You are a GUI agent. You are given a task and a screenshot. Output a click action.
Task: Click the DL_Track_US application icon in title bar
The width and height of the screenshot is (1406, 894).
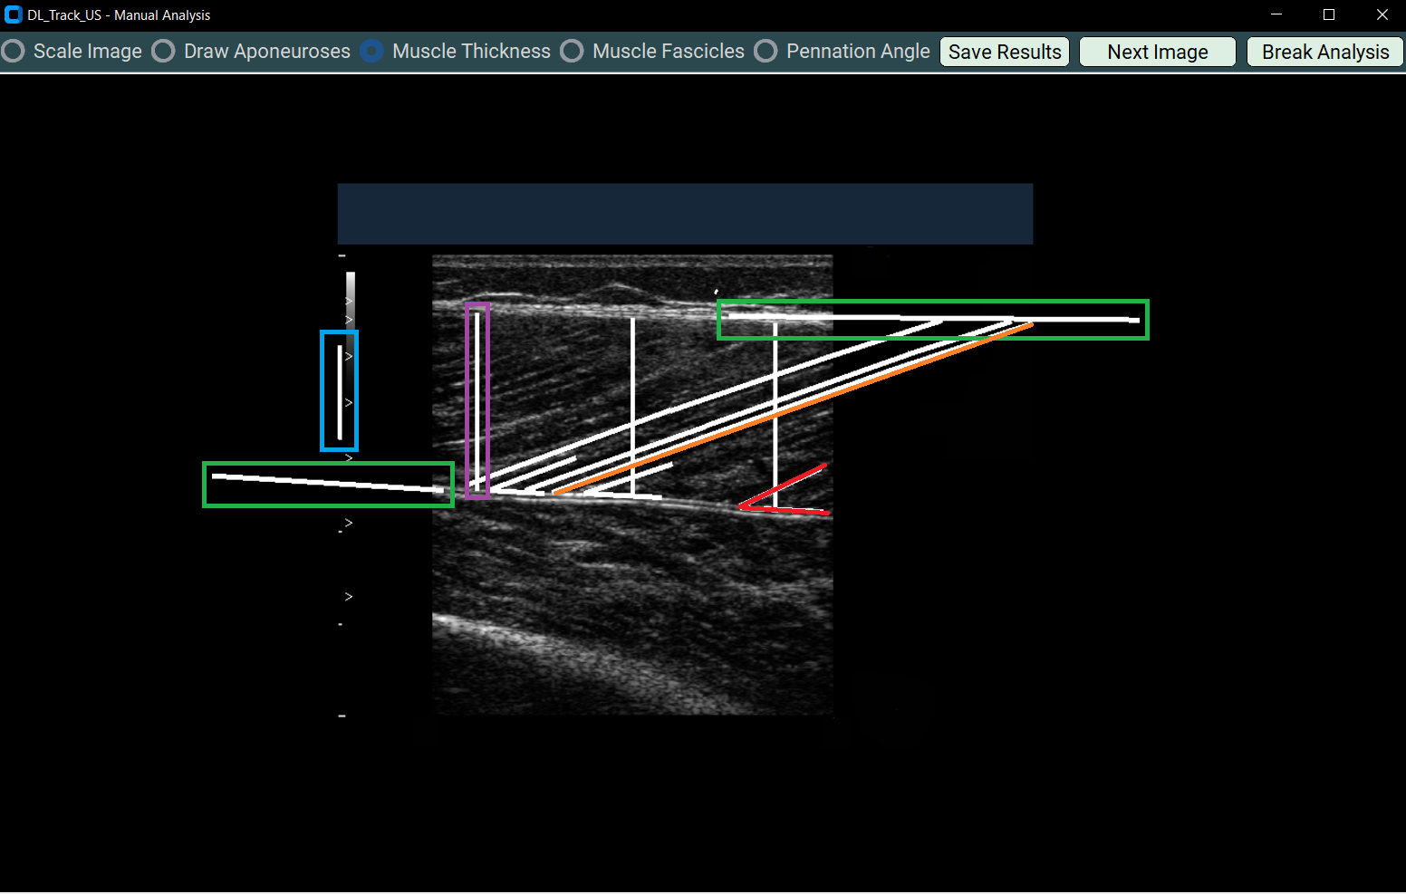click(14, 14)
